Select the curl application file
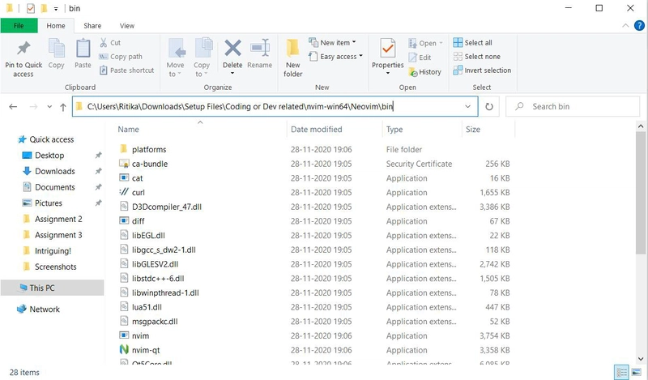Screen dimensions: 648x380 [138, 192]
